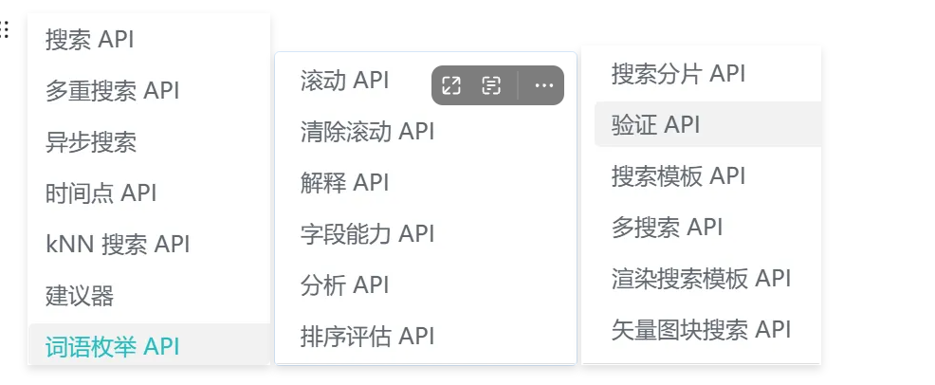
Task: Select 清除滚动 API item
Action: coord(367,131)
